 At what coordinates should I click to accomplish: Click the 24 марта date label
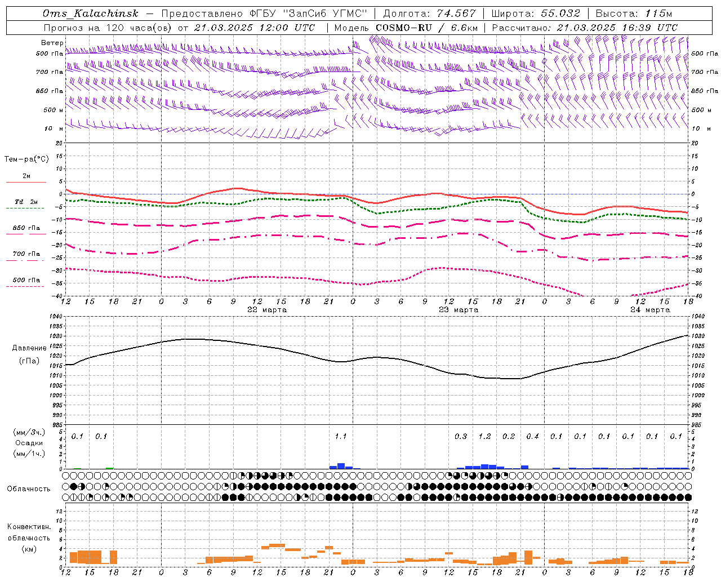coord(650,310)
